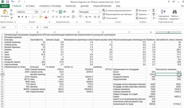Click the insert function fx icon
This screenshot has width=184, height=108.
38,27
